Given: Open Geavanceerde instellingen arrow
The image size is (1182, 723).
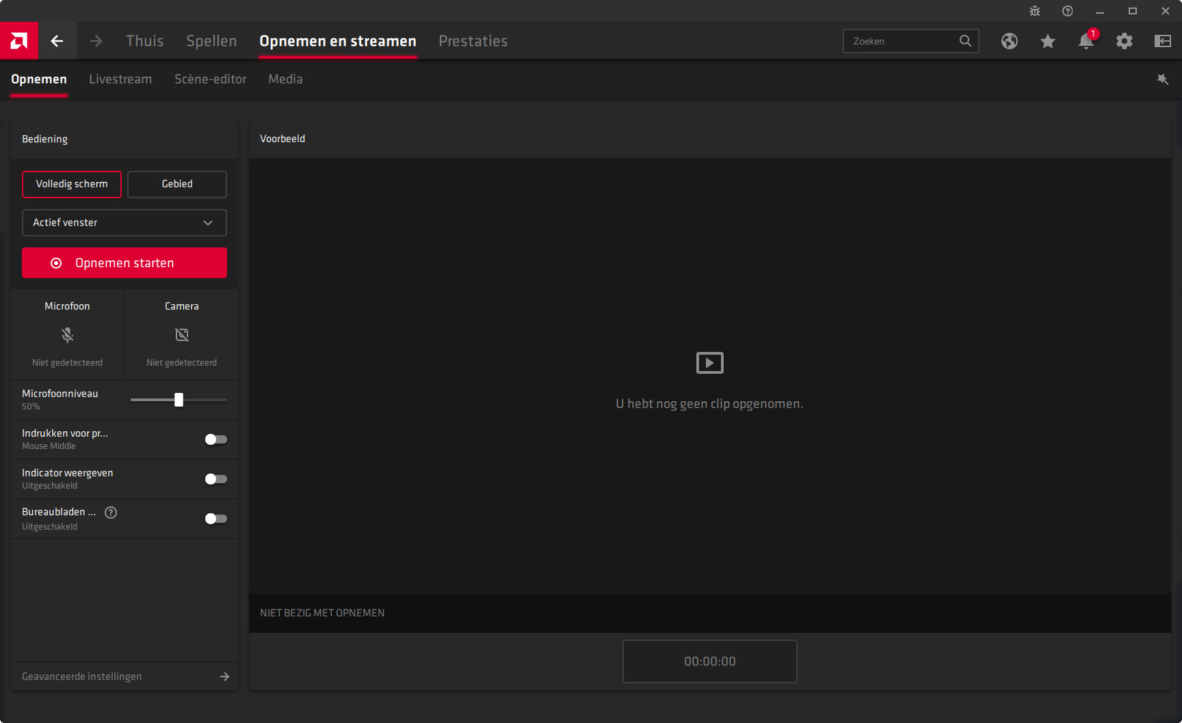Looking at the screenshot, I should point(224,677).
